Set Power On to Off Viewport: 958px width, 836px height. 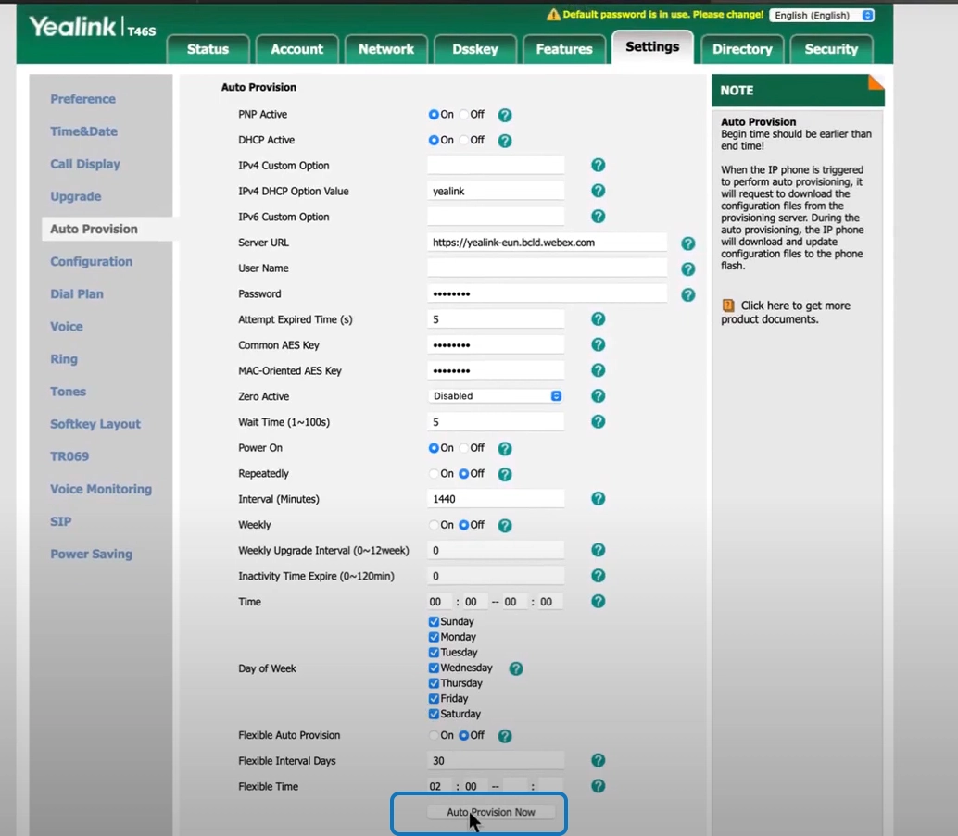[464, 447]
